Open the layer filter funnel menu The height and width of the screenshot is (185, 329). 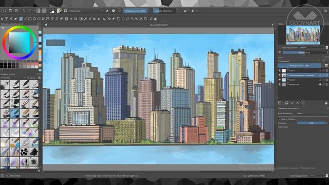point(324,61)
